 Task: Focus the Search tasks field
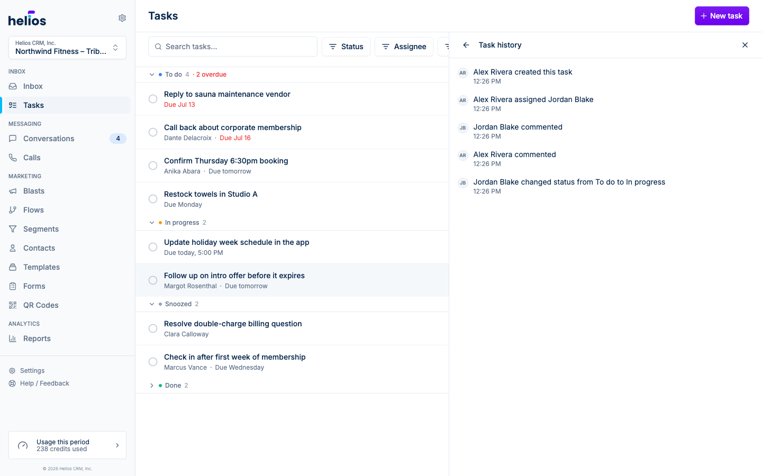click(233, 47)
